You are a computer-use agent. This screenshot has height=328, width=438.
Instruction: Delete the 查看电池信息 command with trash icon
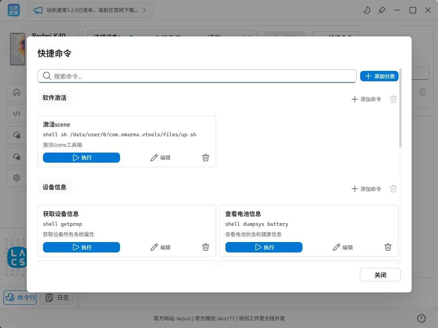(x=388, y=247)
